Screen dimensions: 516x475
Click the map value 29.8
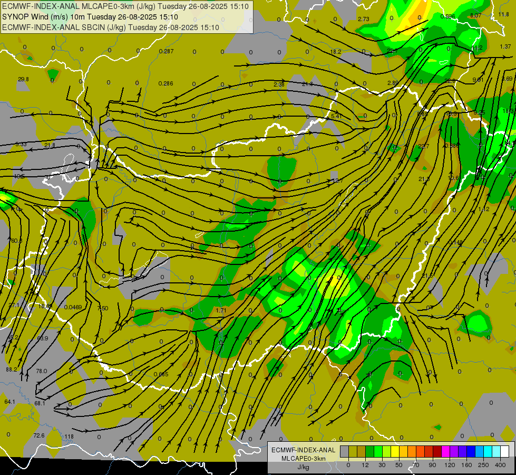[23, 80]
